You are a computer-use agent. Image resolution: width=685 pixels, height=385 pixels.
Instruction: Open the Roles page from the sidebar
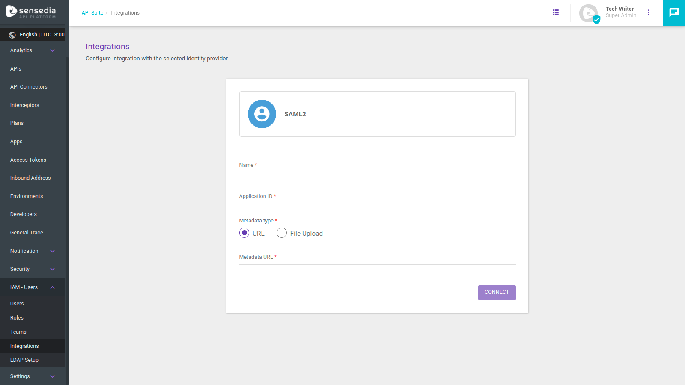point(17,317)
